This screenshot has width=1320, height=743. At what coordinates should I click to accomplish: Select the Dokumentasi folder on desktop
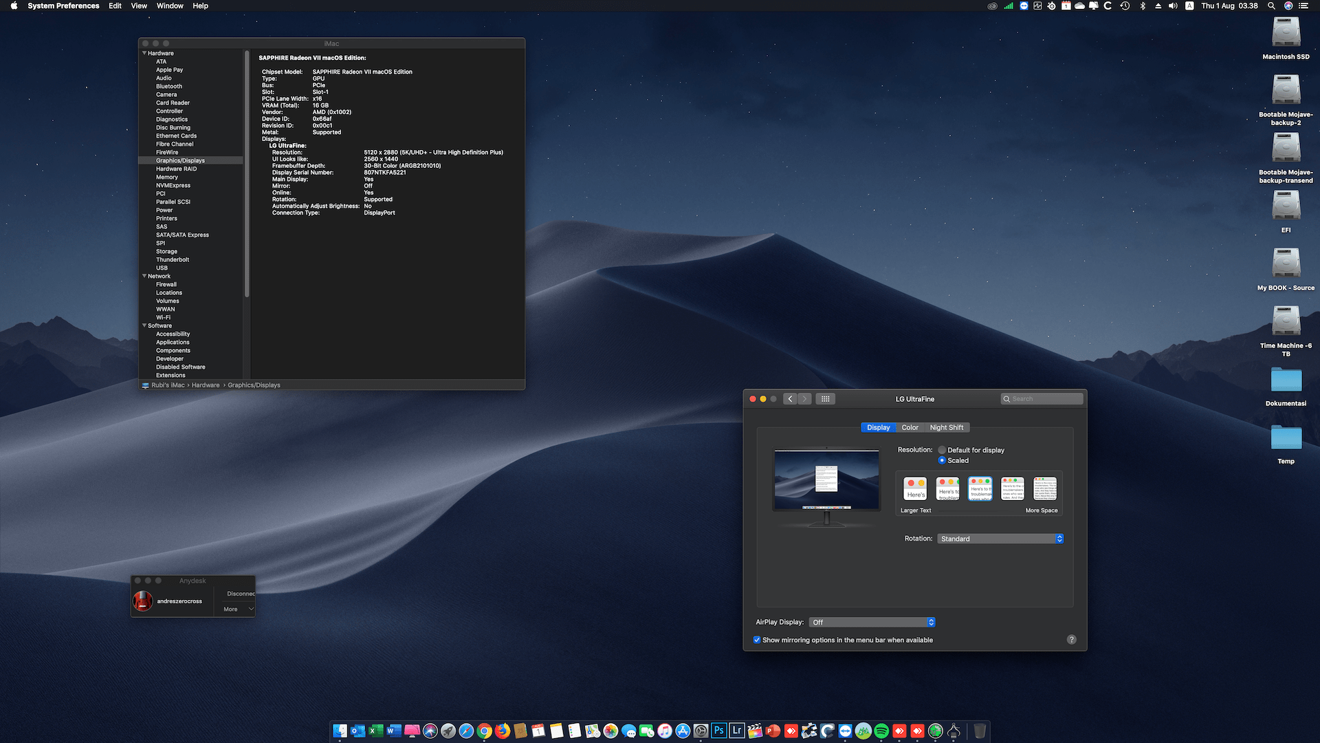[x=1286, y=387]
